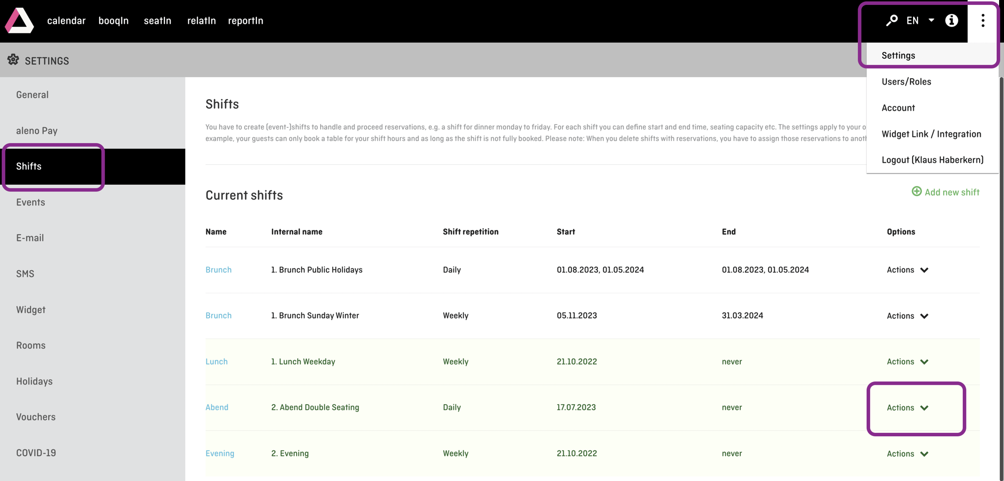
Task: Click the aleno triangle logo
Action: point(19,20)
